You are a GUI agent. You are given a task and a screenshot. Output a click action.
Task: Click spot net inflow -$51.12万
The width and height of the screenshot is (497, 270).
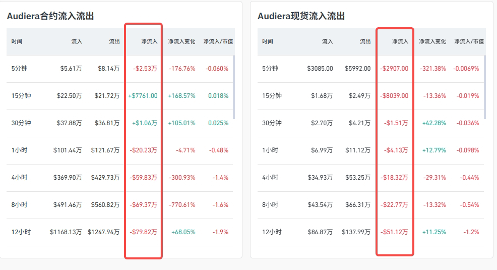[x=394, y=232]
